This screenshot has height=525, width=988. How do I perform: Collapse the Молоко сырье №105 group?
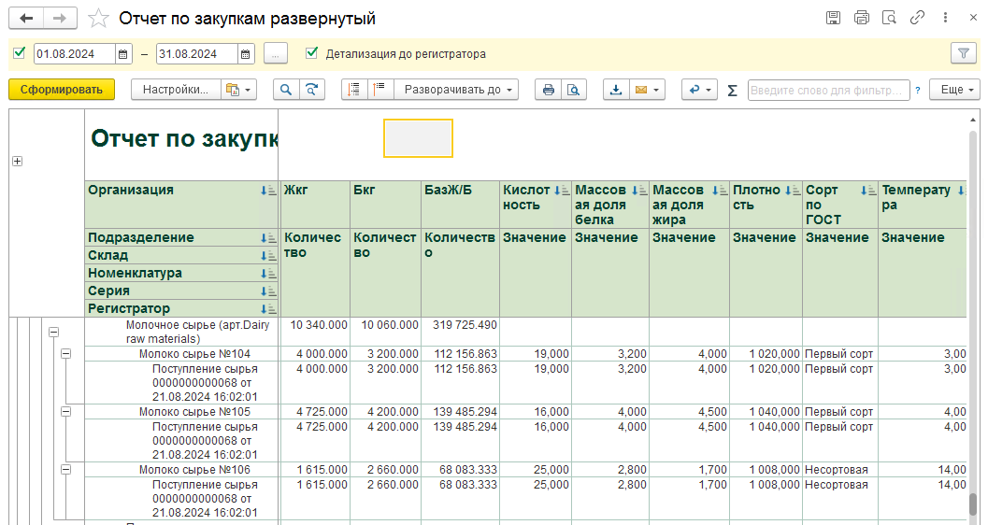[65, 412]
